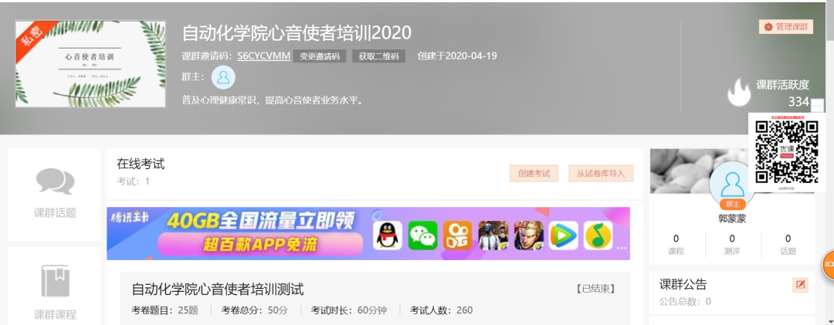Click the 获取二维码 button
834x325 pixels.
[x=378, y=56]
